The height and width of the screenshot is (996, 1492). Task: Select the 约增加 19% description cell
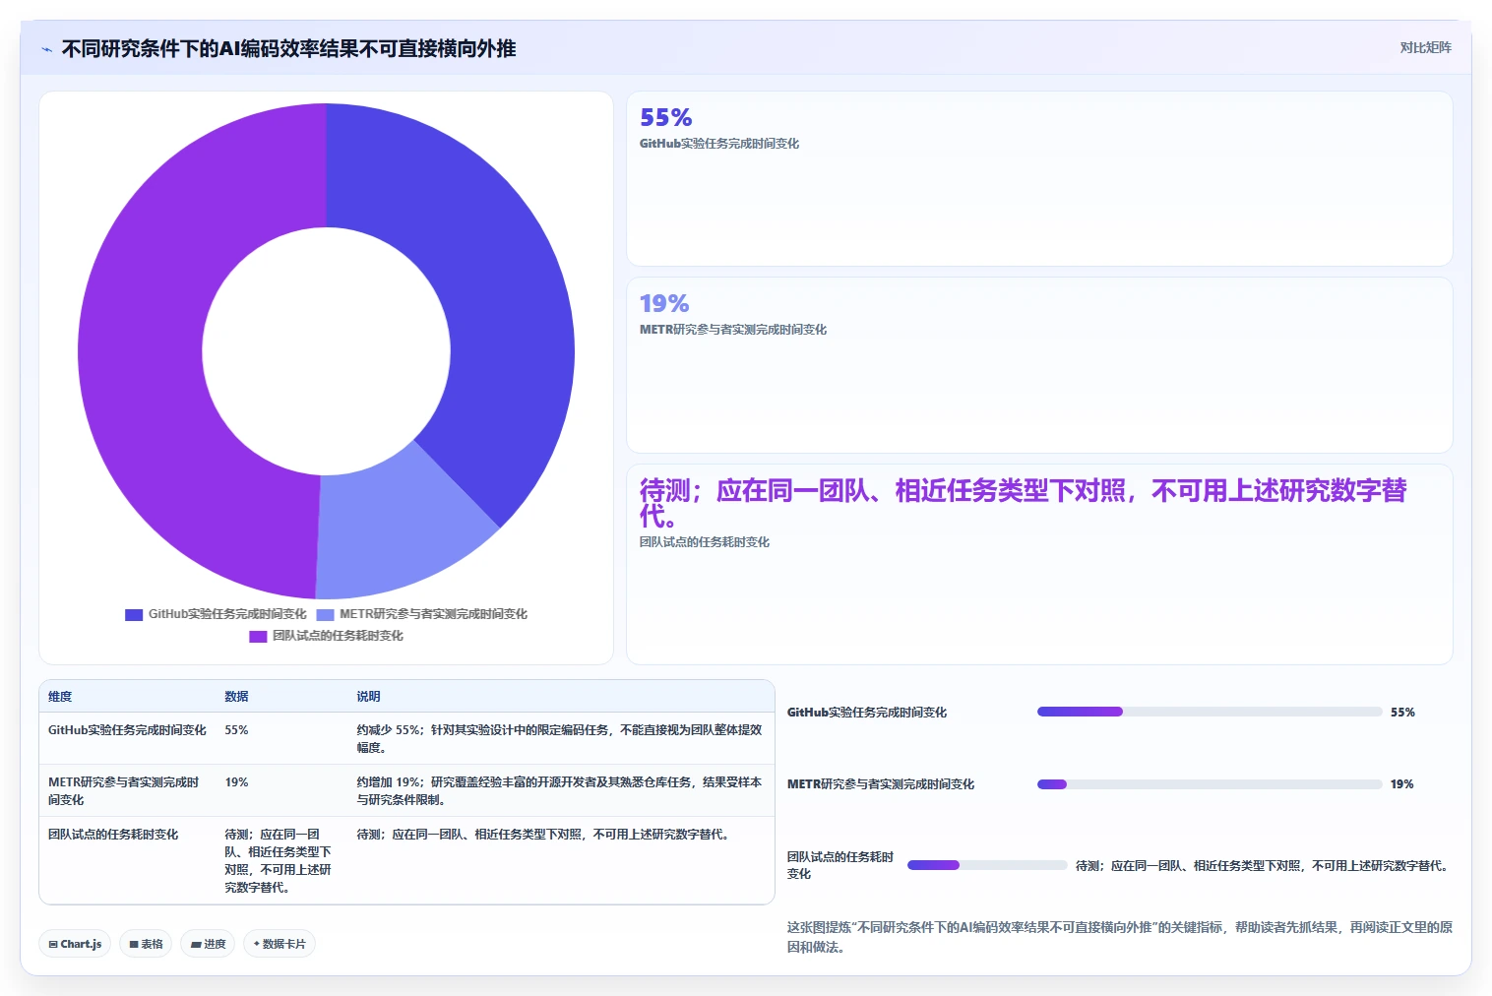point(559,791)
